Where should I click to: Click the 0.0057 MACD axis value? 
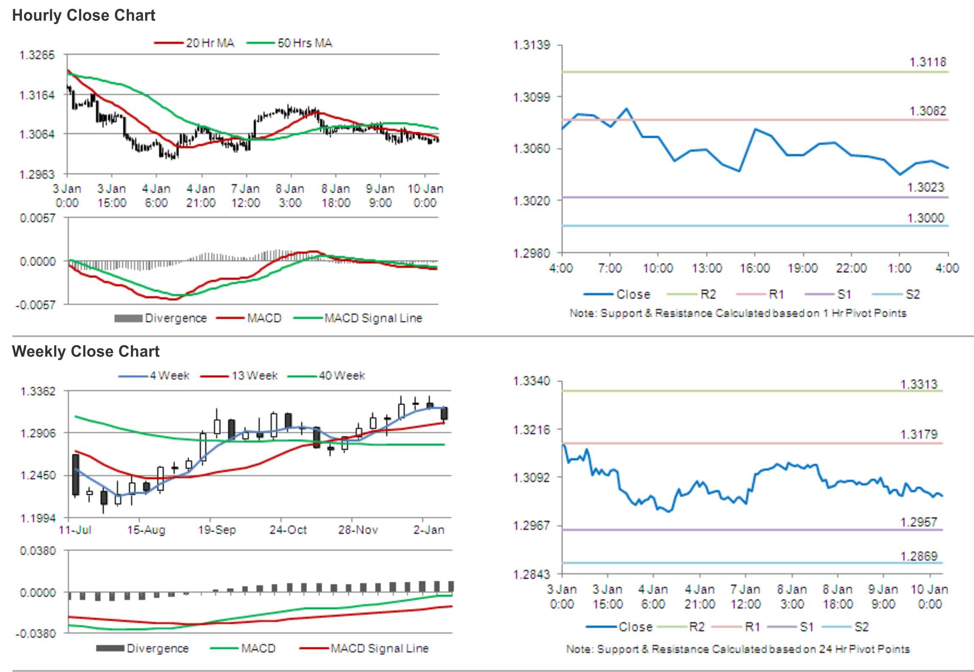[x=38, y=218]
